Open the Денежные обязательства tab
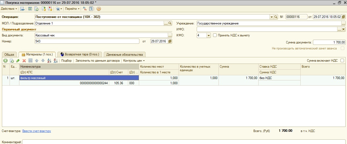 pyautogui.click(x=124, y=55)
